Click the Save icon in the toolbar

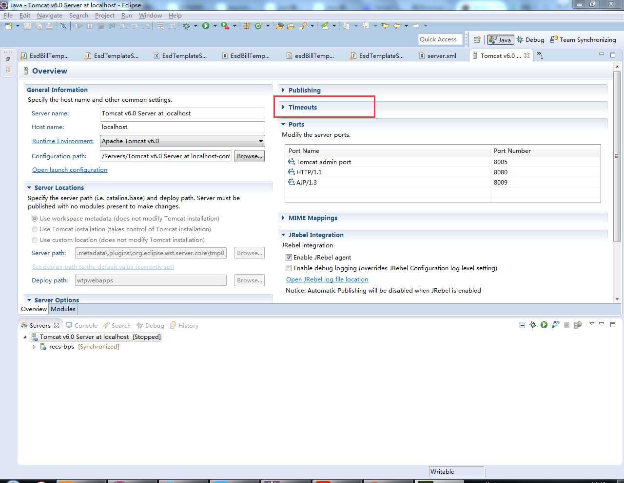pyautogui.click(x=27, y=26)
